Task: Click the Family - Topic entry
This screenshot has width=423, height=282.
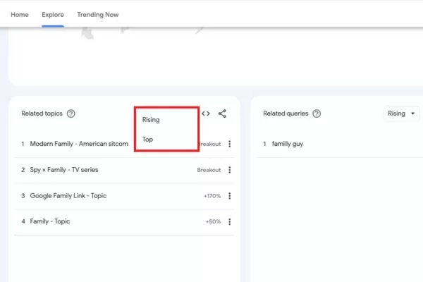Action: [50, 221]
